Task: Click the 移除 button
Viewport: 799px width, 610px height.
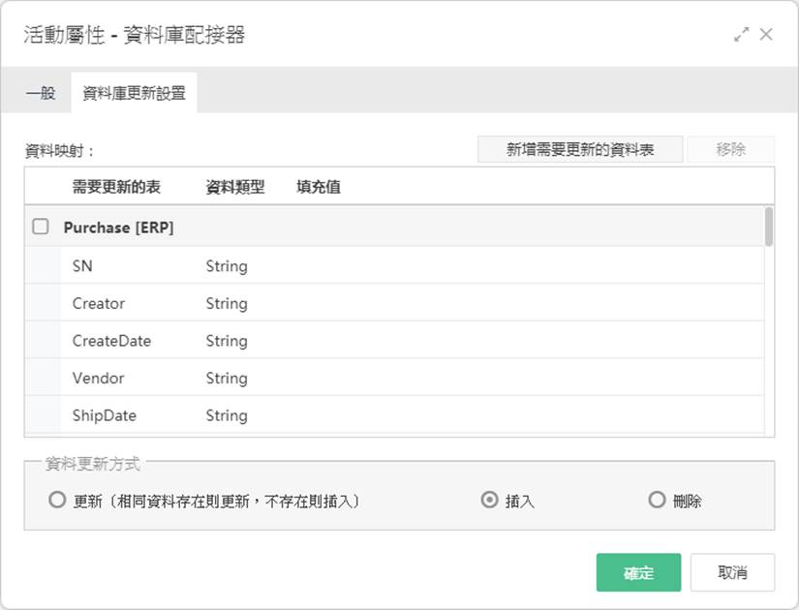Action: 730,149
